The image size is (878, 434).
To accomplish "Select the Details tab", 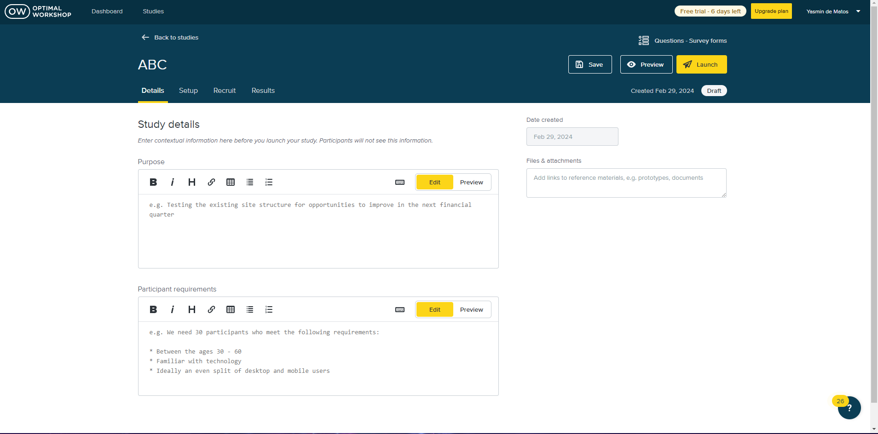I will tap(153, 91).
